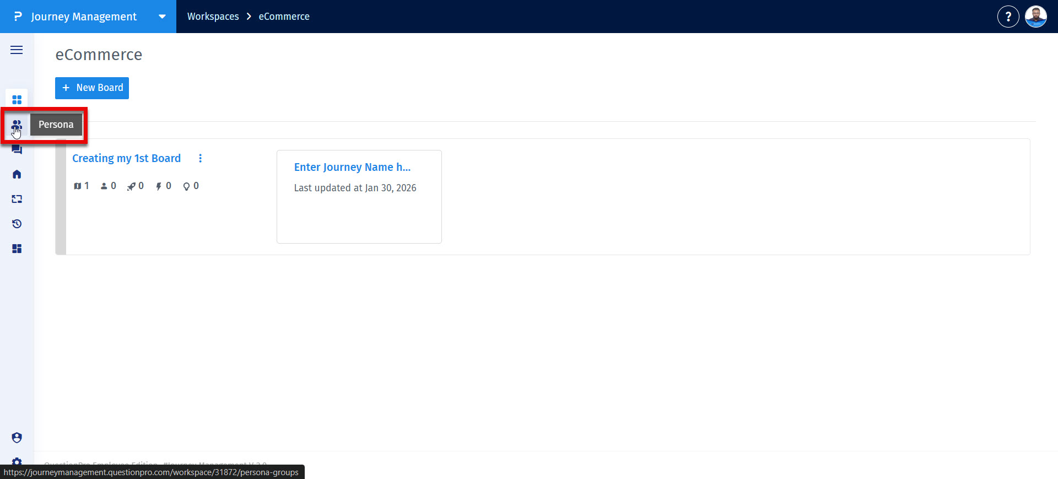Click the eCommerce page heading
The width and height of the screenshot is (1058, 479).
tap(99, 55)
